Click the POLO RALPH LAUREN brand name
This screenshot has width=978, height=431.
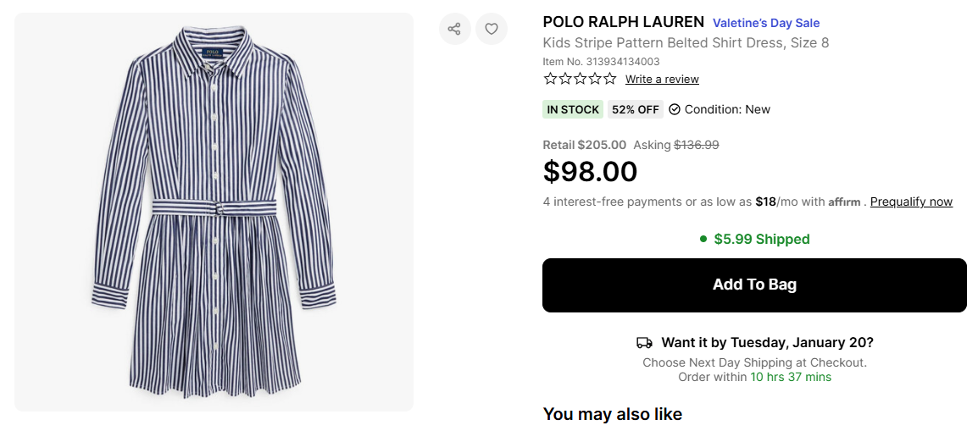623,22
